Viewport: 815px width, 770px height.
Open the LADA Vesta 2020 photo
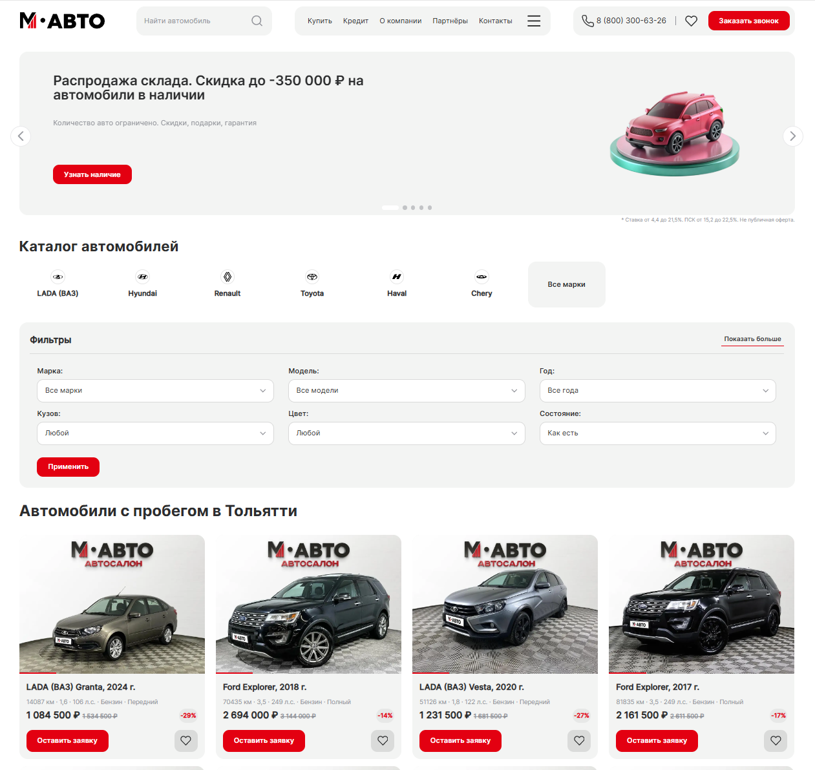505,604
